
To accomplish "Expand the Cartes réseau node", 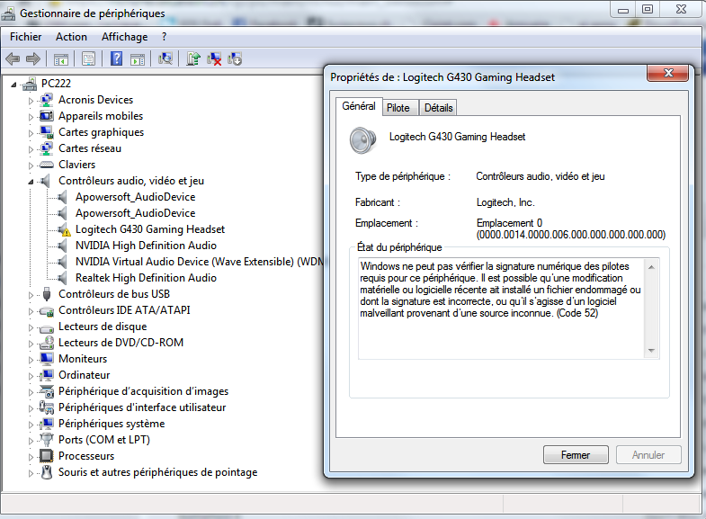I will point(31,149).
